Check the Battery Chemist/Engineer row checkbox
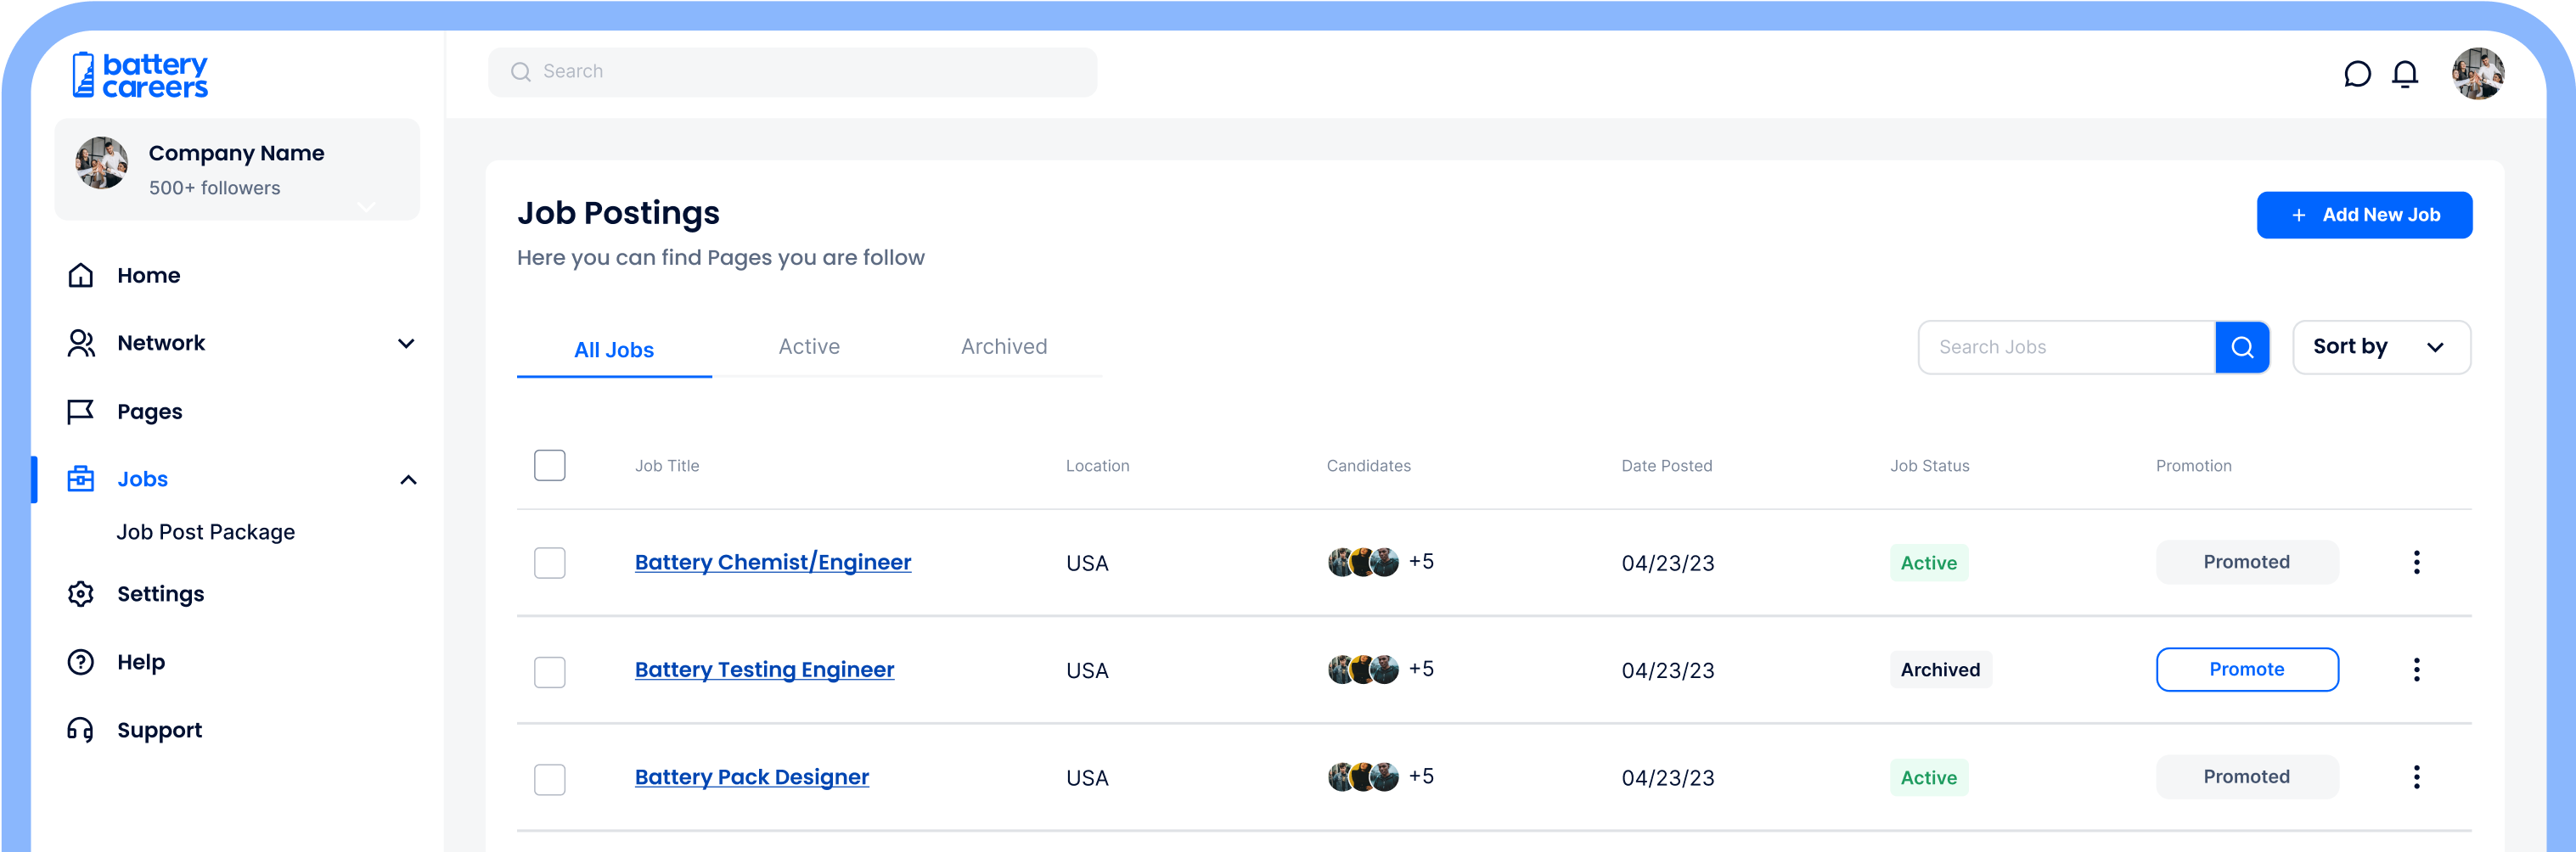This screenshot has height=852, width=2576. [549, 563]
